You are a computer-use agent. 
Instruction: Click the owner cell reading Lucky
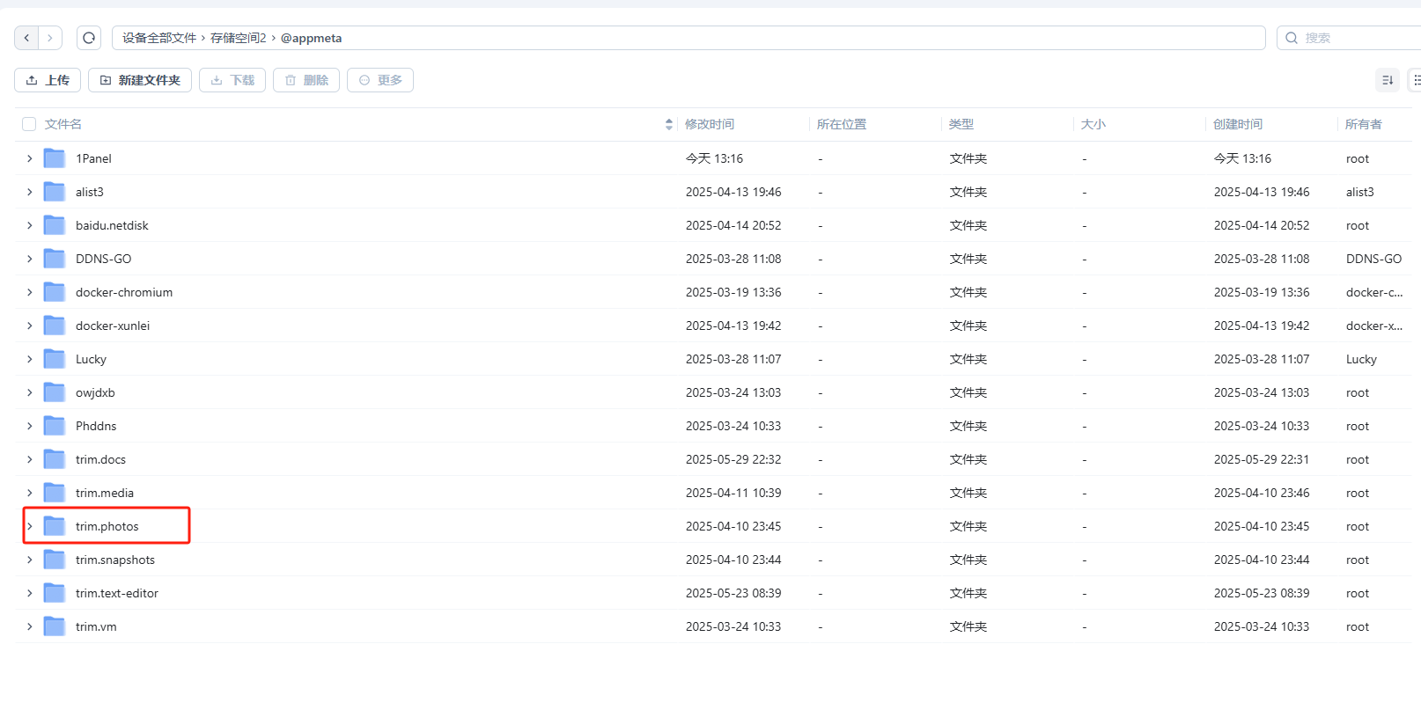(1361, 359)
